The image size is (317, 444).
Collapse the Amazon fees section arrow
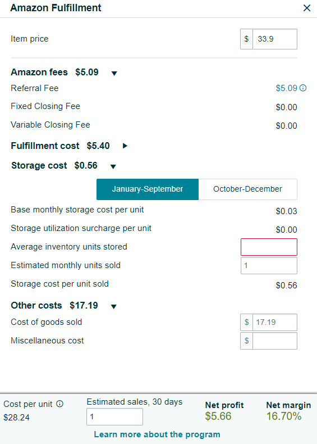[x=114, y=73]
